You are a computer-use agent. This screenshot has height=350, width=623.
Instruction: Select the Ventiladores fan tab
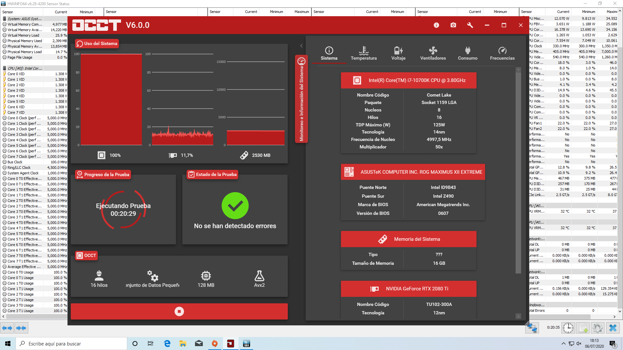click(433, 53)
